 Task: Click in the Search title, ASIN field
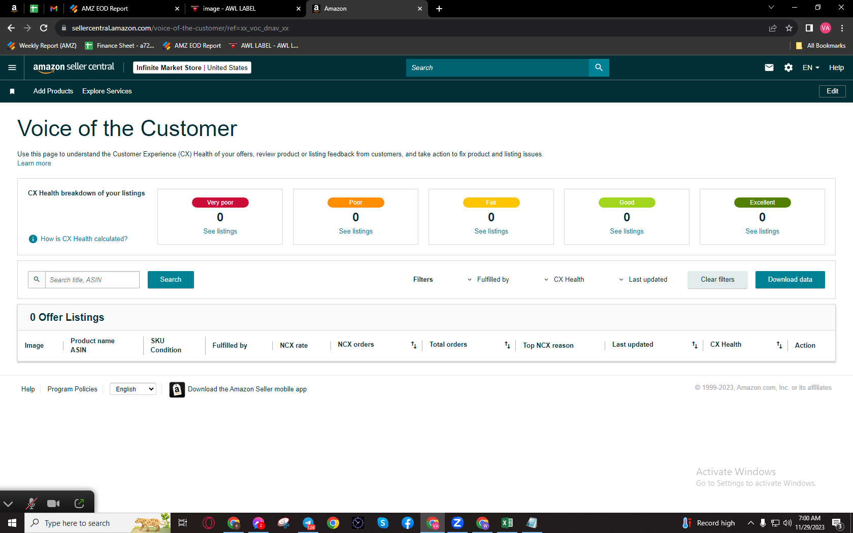[92, 280]
